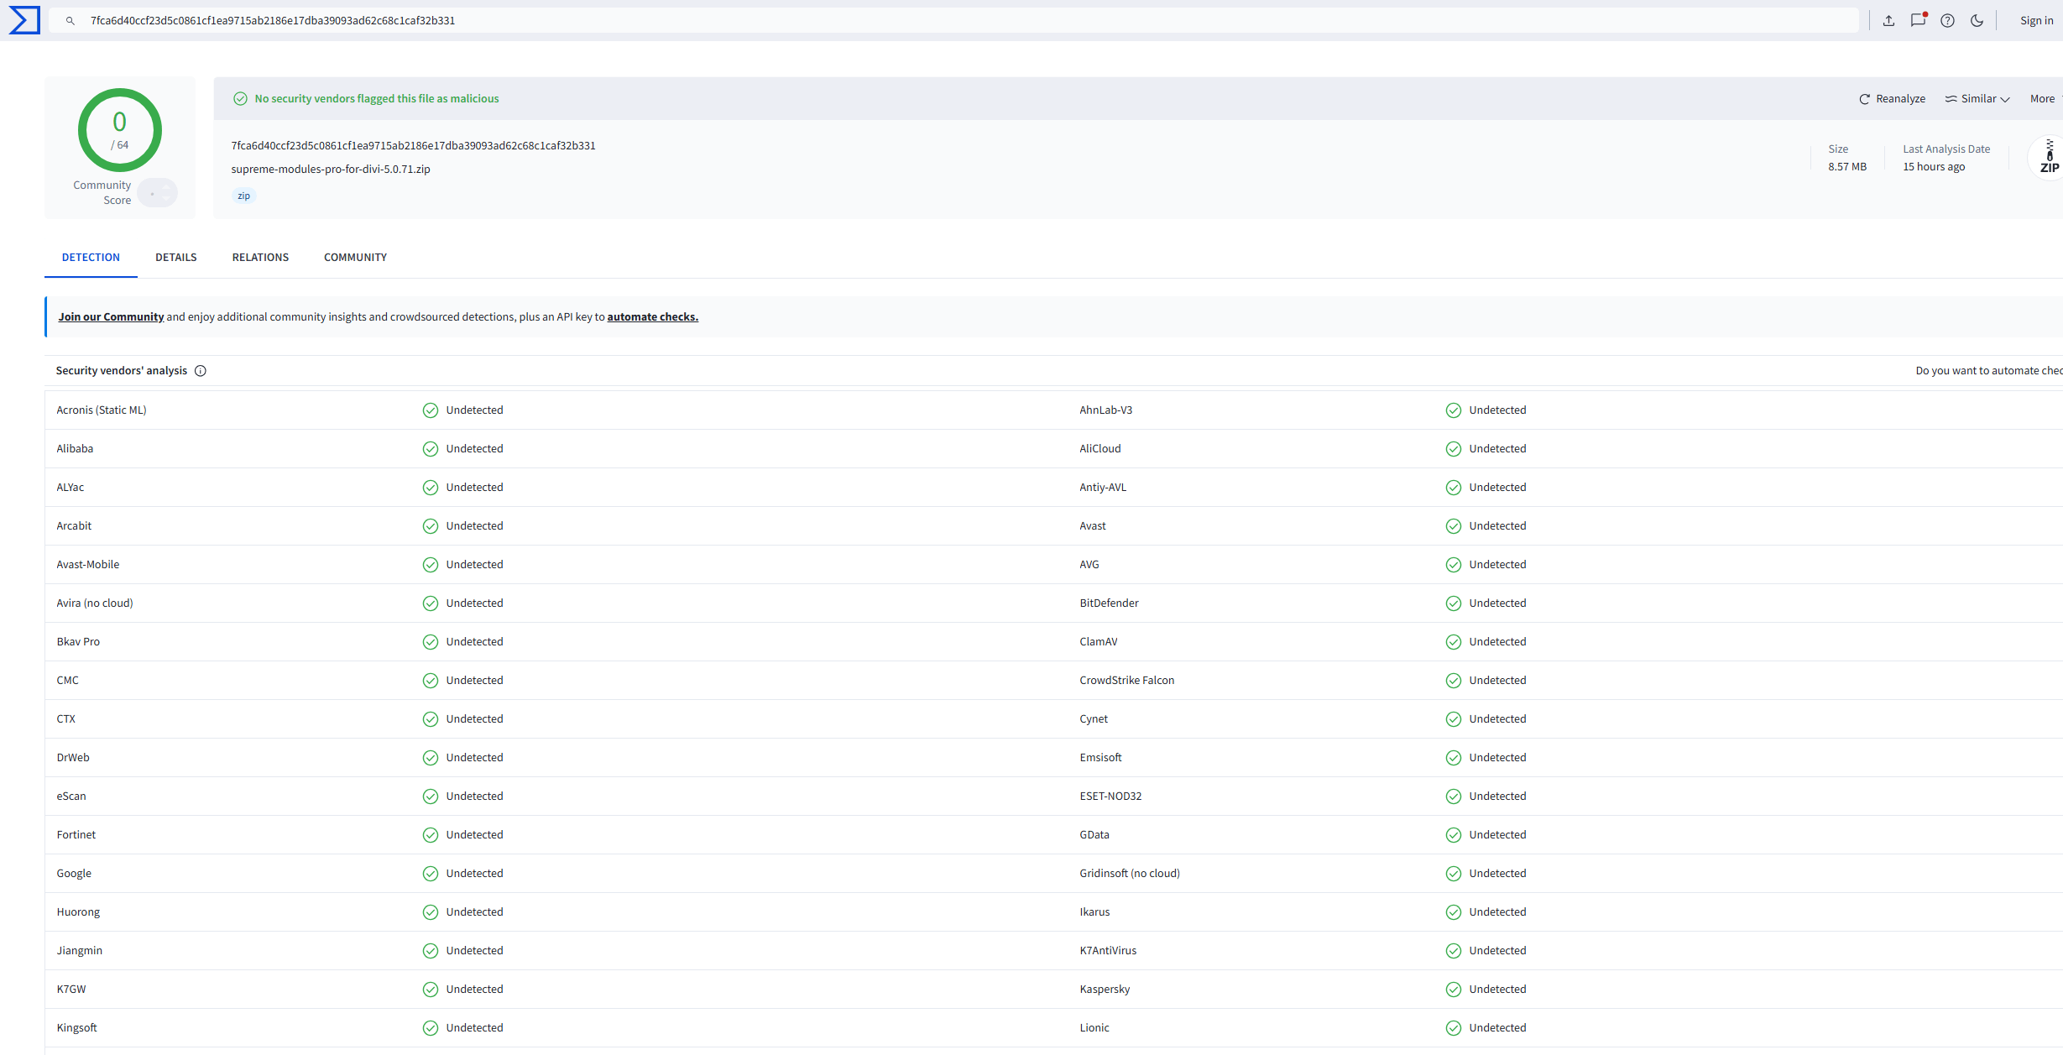Click the K7AntiVirus vendor name
Screen dimensions: 2063x1055
point(1108,951)
